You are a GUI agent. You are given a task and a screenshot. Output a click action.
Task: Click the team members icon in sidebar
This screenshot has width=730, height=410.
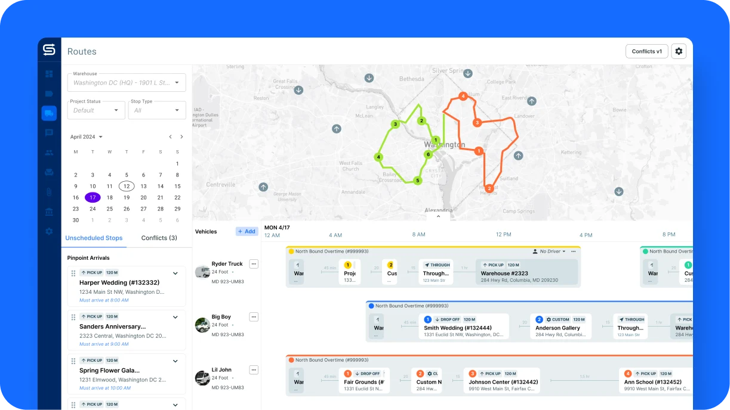pos(49,153)
